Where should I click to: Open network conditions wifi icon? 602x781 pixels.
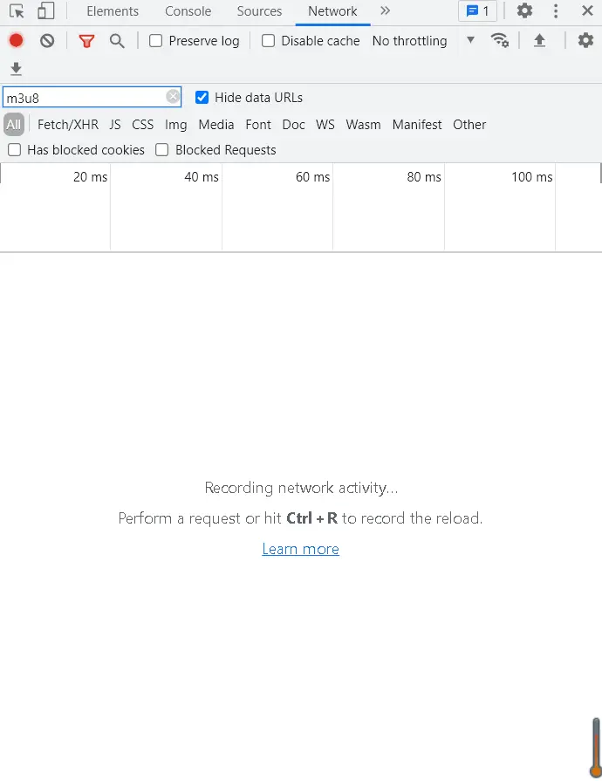(x=499, y=40)
